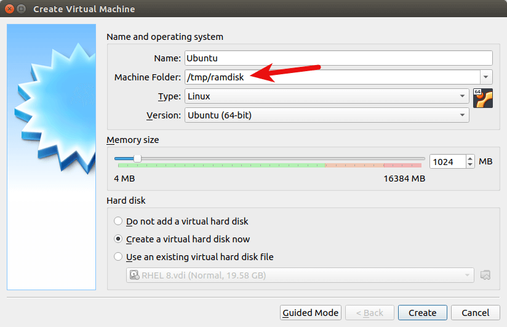
Task: Open the Version dropdown showing Ubuntu (64-bit)
Action: (x=326, y=115)
